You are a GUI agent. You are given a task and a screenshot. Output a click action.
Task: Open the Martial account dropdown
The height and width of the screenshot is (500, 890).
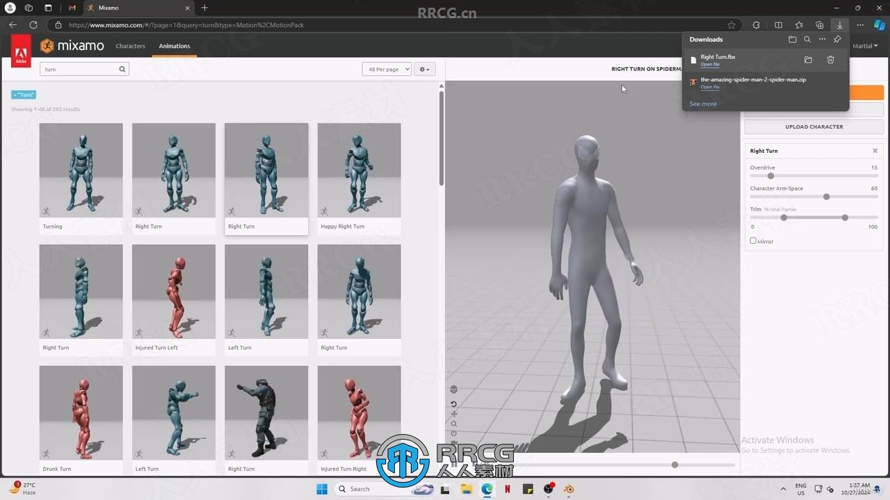pos(865,46)
